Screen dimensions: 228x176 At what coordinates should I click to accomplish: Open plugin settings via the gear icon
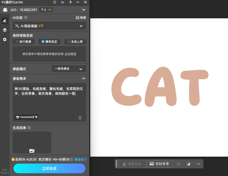pyautogui.click(x=4, y=39)
